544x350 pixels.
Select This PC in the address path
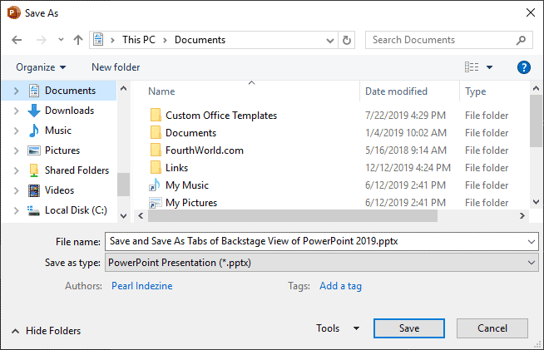click(138, 40)
